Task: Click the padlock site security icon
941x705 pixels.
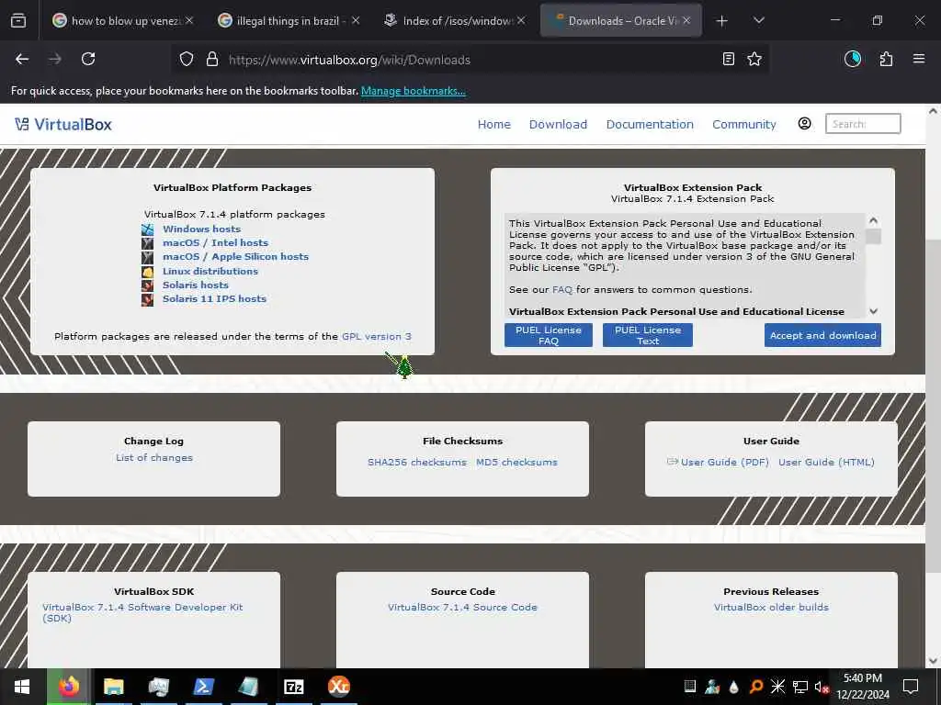Action: pyautogui.click(x=212, y=59)
